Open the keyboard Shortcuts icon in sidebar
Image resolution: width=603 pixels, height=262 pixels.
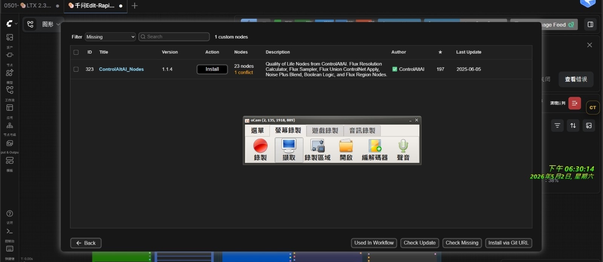pos(10,249)
